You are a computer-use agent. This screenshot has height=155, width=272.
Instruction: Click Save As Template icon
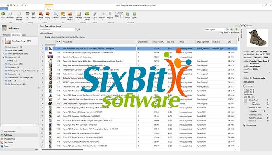tap(19, 14)
